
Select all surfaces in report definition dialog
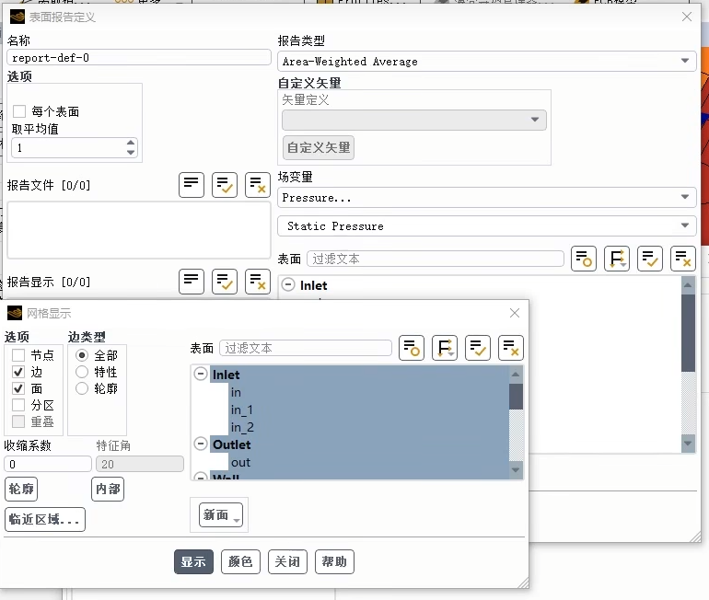pos(650,259)
